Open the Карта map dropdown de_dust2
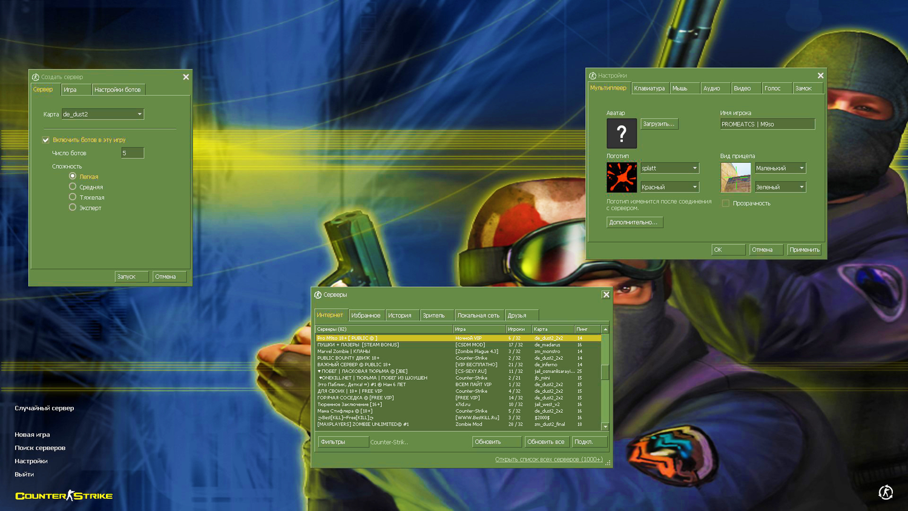 click(102, 114)
